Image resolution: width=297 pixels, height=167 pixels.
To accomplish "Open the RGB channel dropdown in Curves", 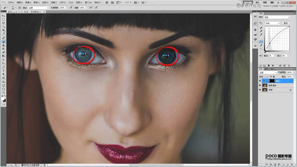I will (x=272, y=23).
